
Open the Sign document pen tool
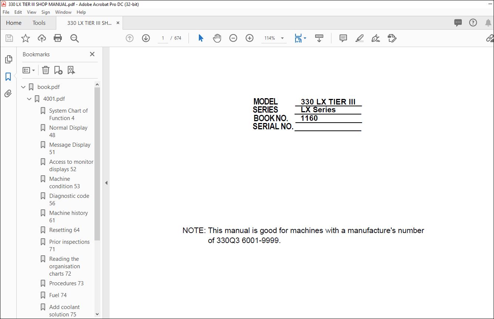[x=375, y=38]
